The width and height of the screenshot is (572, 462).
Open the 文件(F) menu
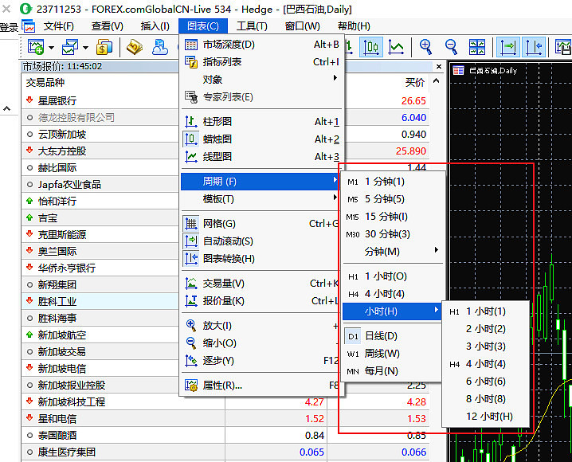pyautogui.click(x=59, y=26)
